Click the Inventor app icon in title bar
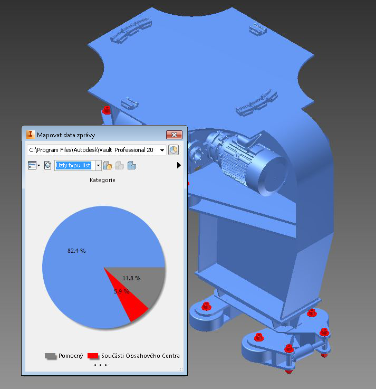Screen dimensions: 376x389 [30, 135]
